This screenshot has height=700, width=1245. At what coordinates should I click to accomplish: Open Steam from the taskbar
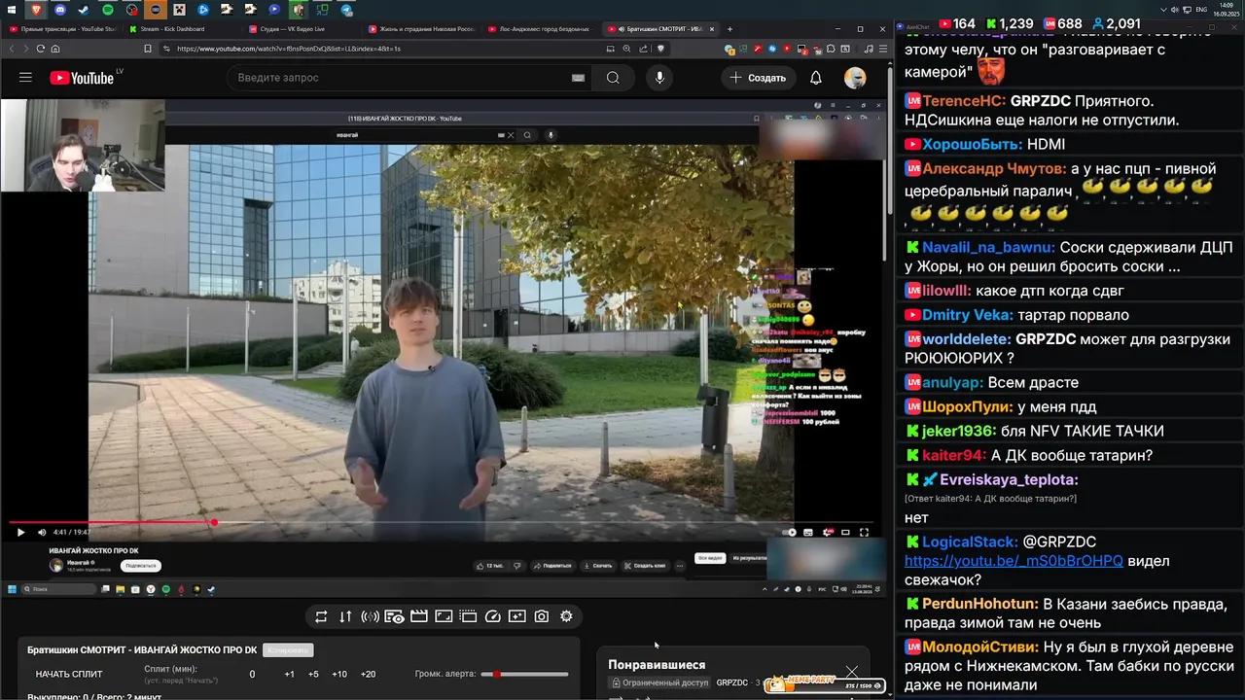point(84,10)
